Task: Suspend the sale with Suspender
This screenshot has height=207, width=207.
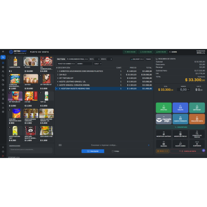Action: point(197,144)
